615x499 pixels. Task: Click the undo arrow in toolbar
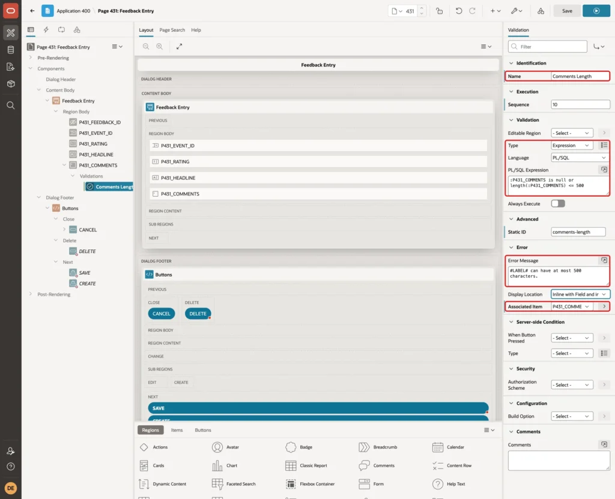[x=458, y=11]
